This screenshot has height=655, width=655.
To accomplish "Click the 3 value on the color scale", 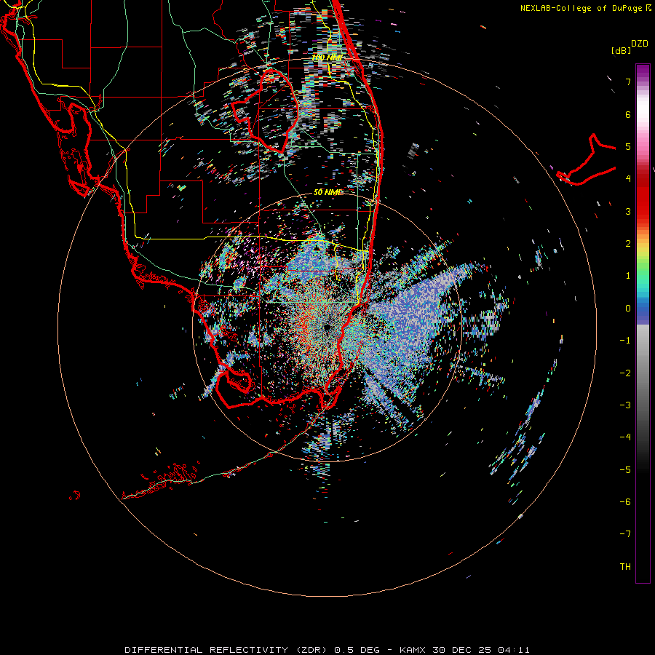I will pos(628,211).
